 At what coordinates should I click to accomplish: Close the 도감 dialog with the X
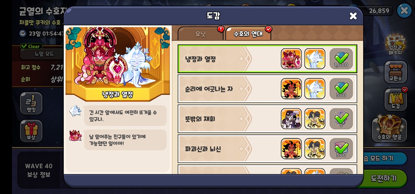(x=353, y=16)
